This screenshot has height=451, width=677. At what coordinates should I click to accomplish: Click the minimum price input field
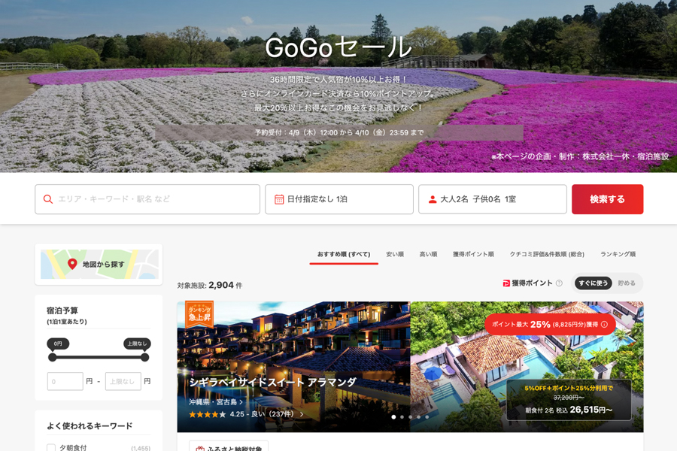tap(65, 381)
